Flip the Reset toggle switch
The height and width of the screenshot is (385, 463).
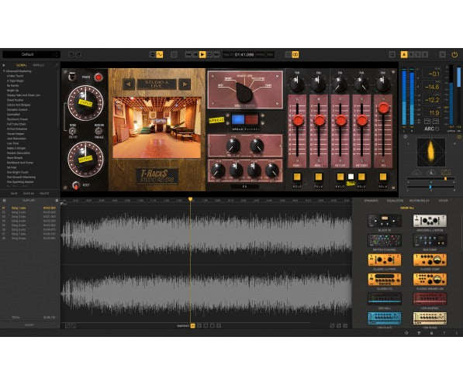click(75, 185)
